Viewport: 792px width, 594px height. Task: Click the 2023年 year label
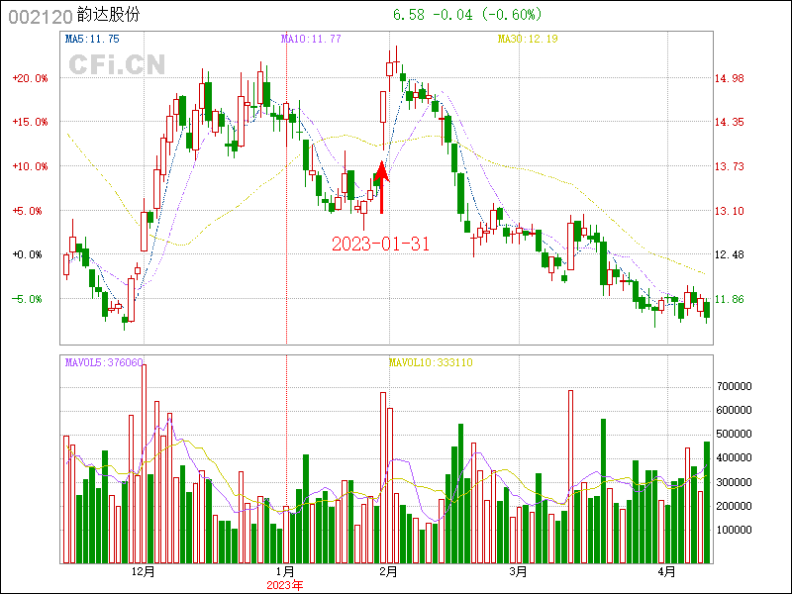pos(285,585)
